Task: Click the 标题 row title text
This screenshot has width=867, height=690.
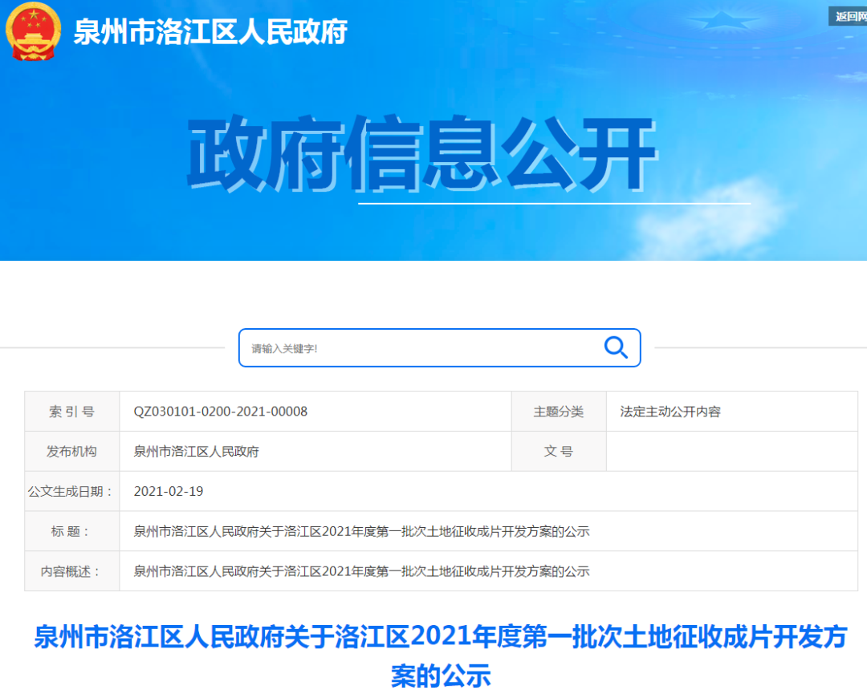Action: tap(361, 531)
